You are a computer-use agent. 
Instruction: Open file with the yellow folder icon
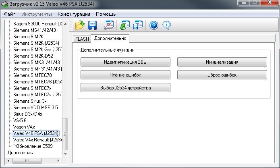coord(80,25)
